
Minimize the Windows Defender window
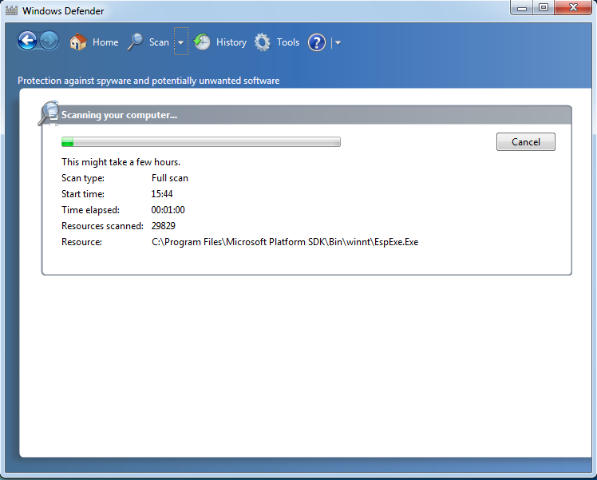click(x=522, y=8)
